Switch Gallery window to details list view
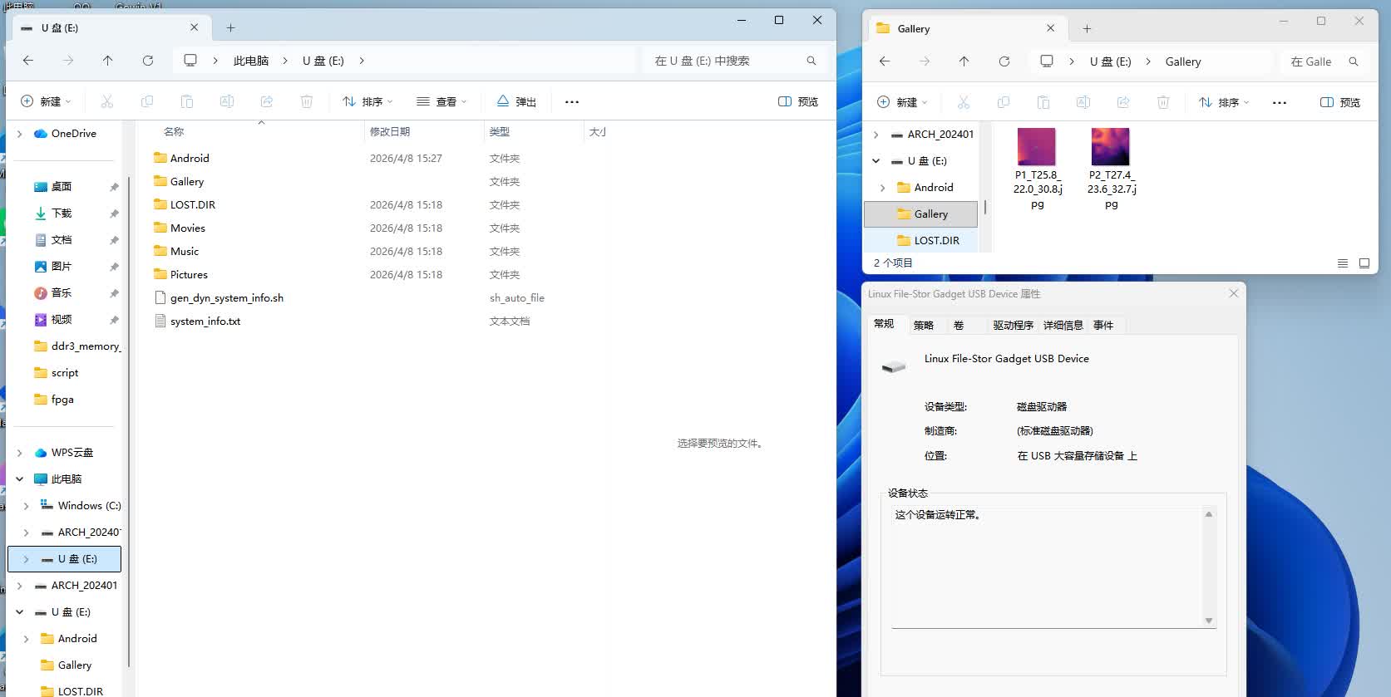Screen dimensions: 1391x697 pos(1343,263)
